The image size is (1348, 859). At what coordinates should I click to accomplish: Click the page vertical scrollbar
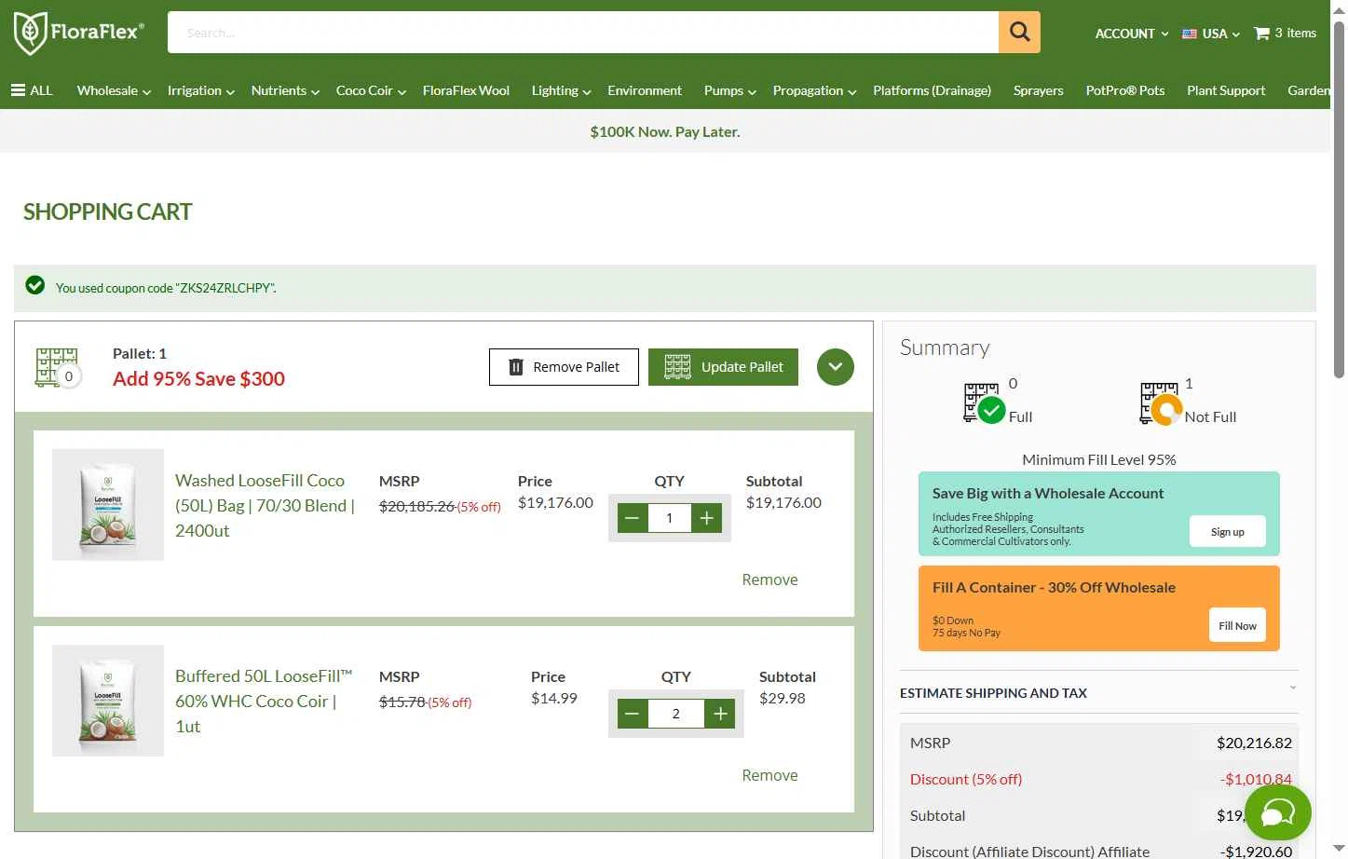1339,198
